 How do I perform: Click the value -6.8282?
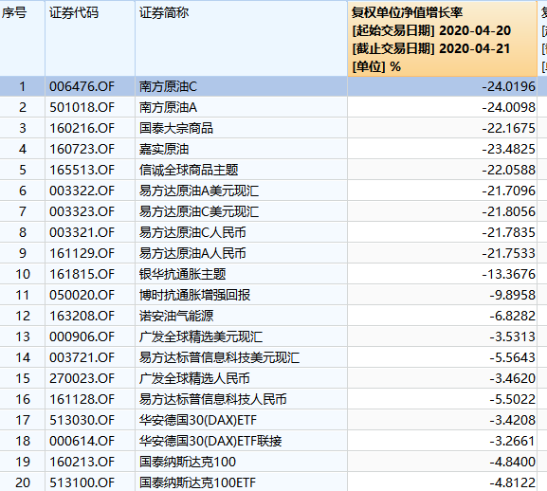tap(513, 316)
